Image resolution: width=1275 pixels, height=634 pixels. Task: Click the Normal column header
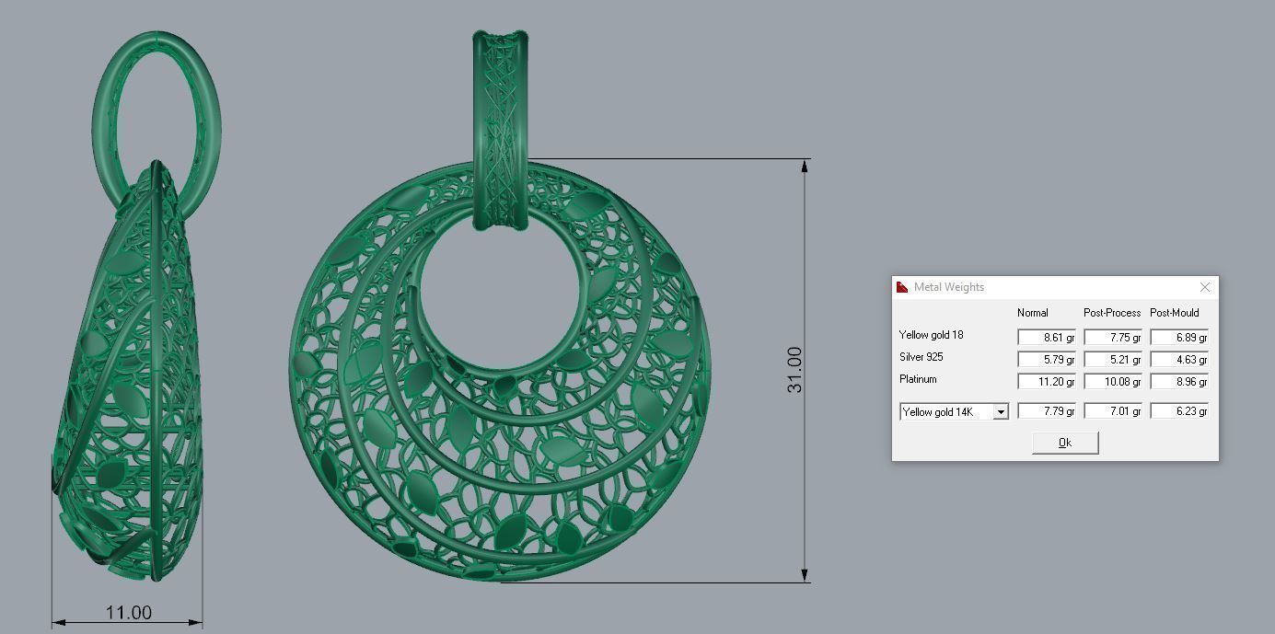[x=1033, y=313]
